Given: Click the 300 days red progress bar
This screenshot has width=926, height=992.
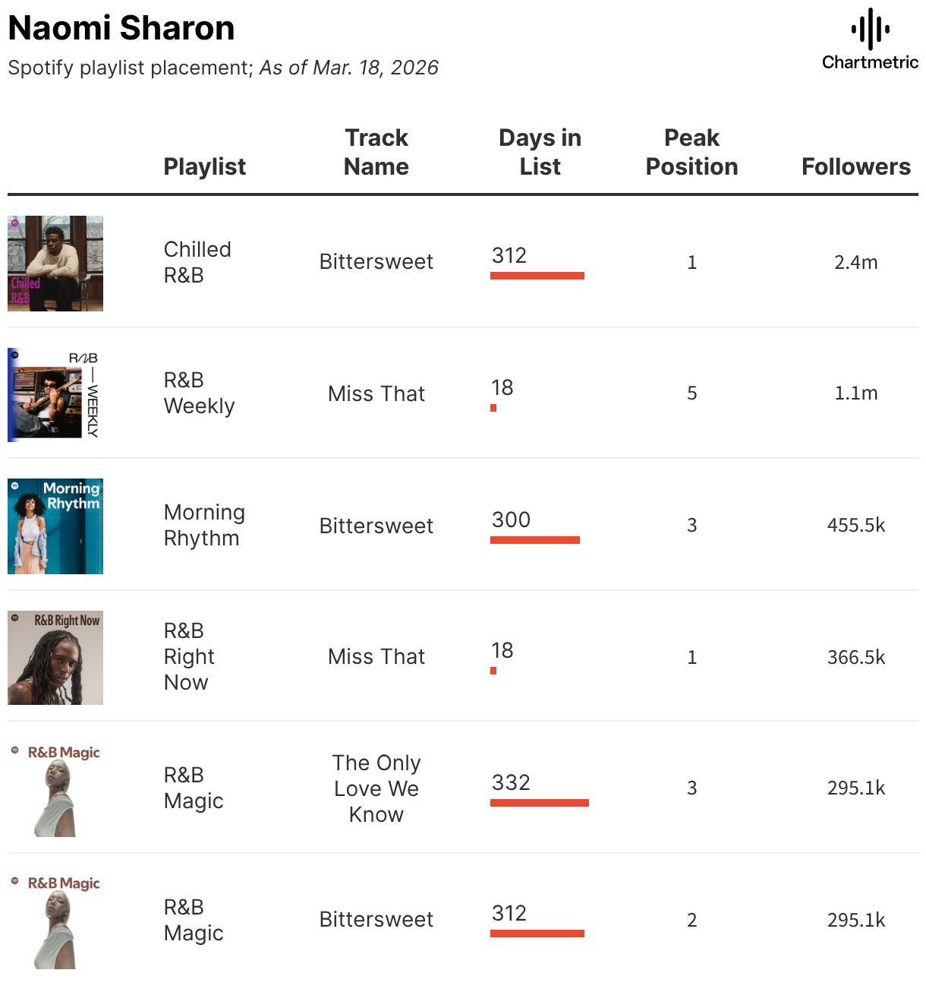Looking at the screenshot, I should [535, 540].
